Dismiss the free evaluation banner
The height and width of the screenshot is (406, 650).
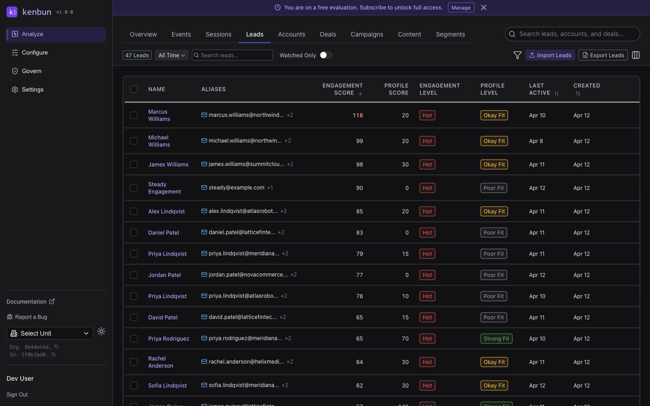pos(483,8)
